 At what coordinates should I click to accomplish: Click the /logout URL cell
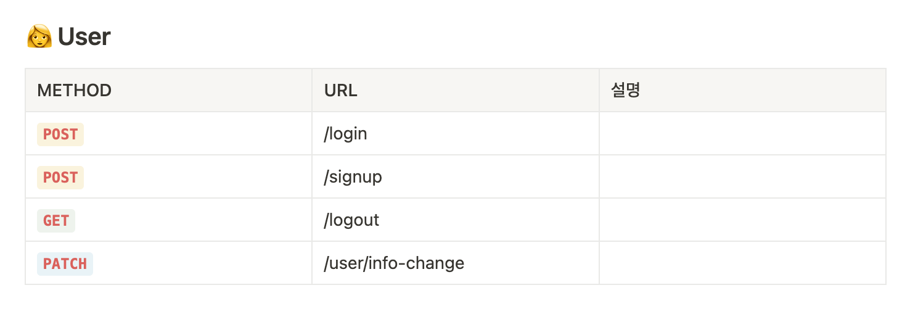pos(456,220)
